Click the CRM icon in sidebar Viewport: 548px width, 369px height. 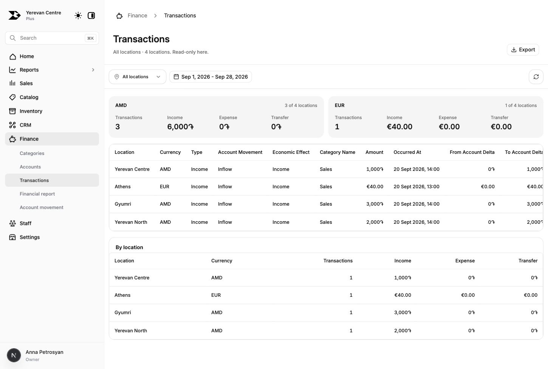click(x=12, y=125)
